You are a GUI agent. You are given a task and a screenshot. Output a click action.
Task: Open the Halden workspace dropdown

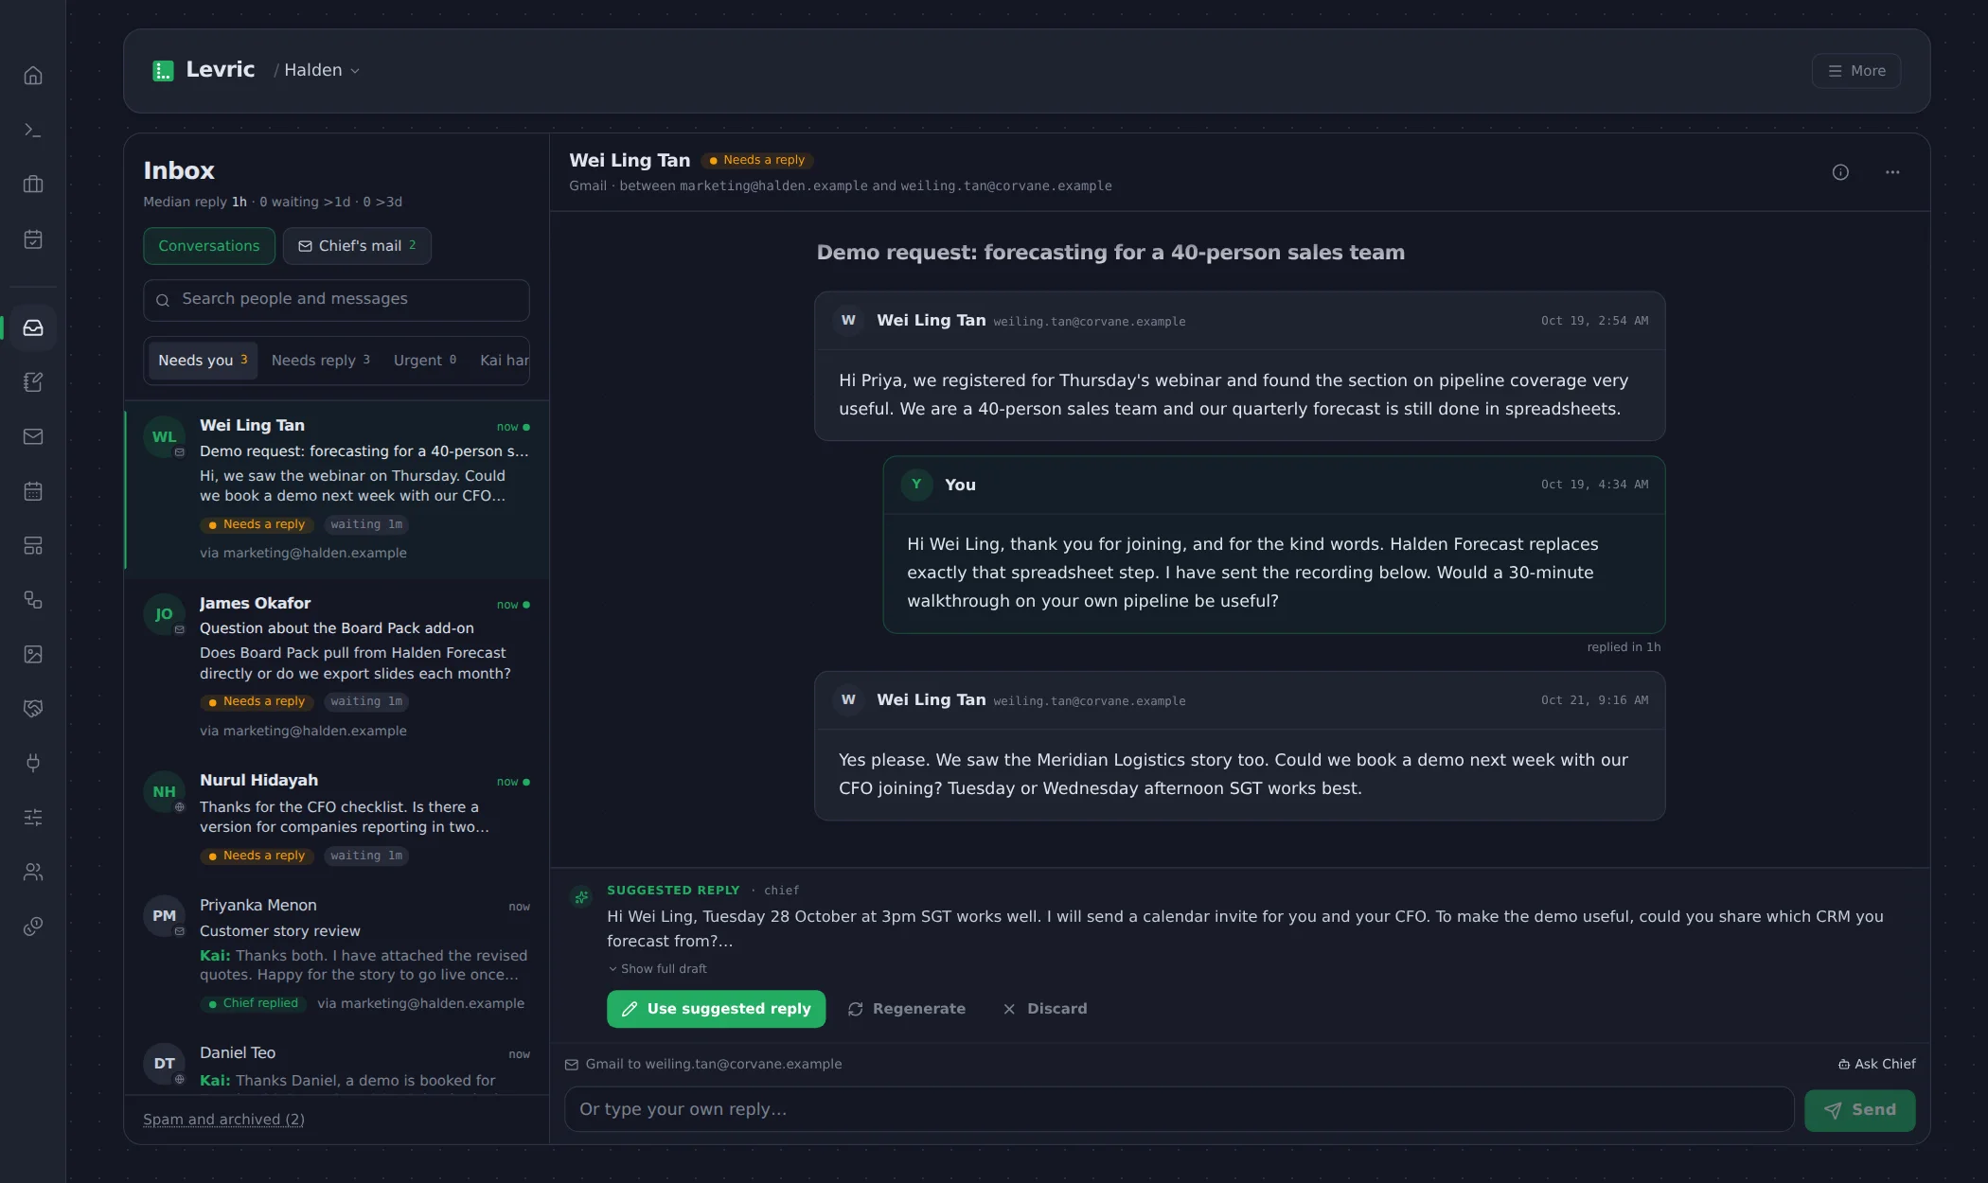coord(321,71)
